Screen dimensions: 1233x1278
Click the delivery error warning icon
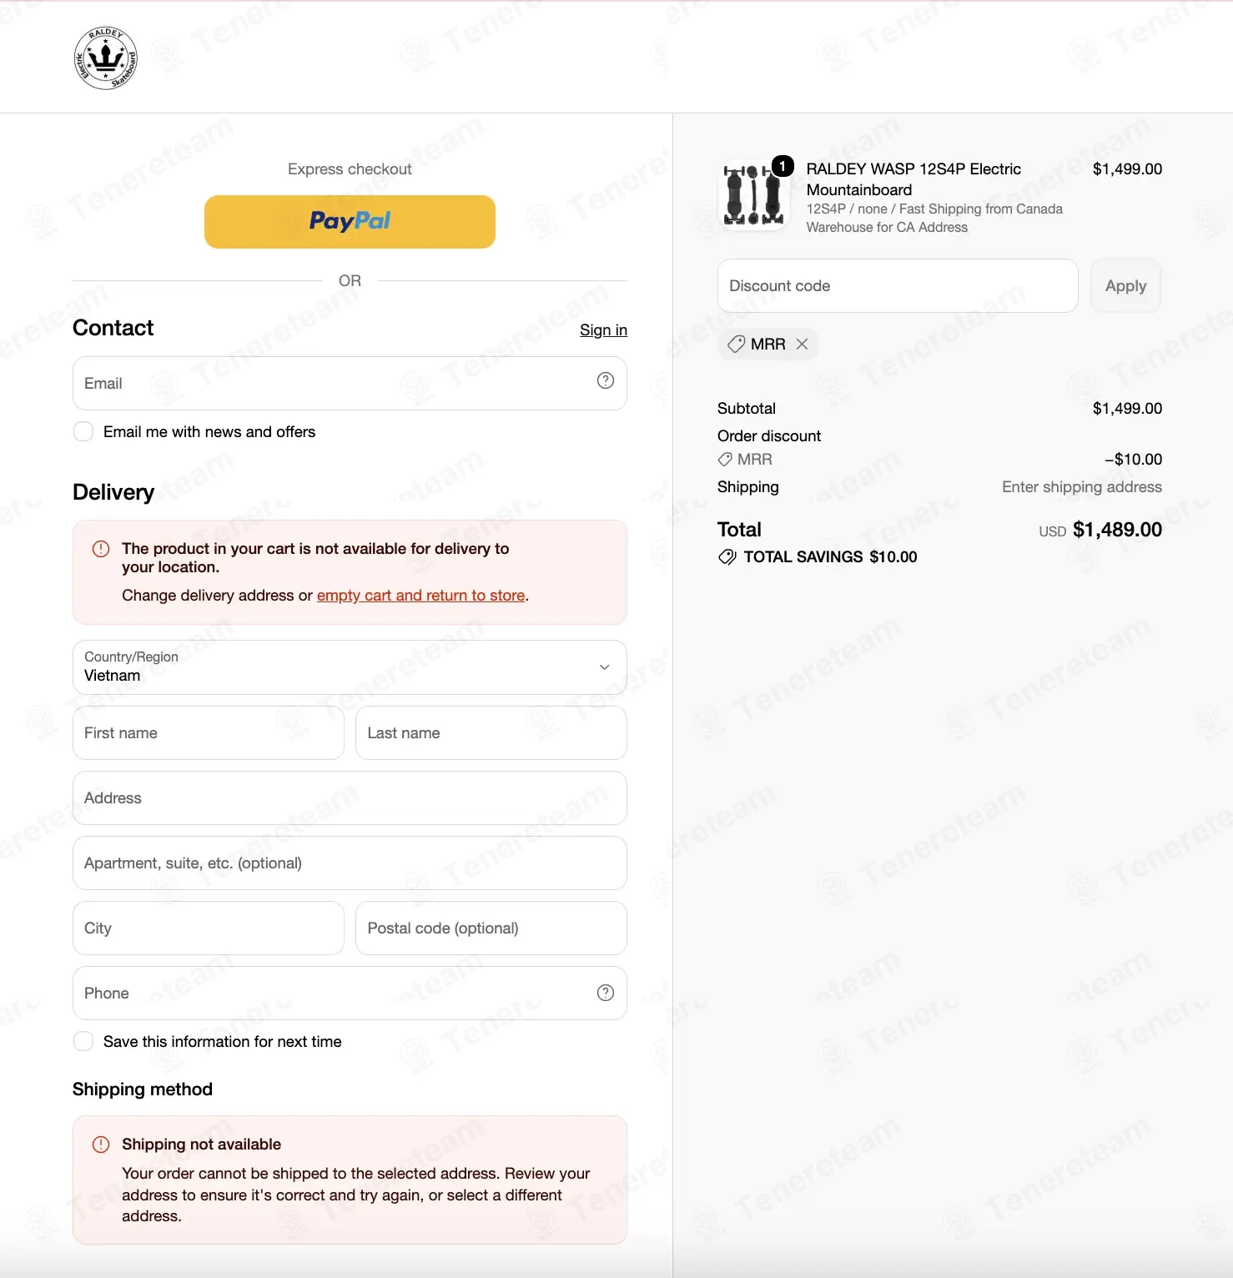pos(101,549)
